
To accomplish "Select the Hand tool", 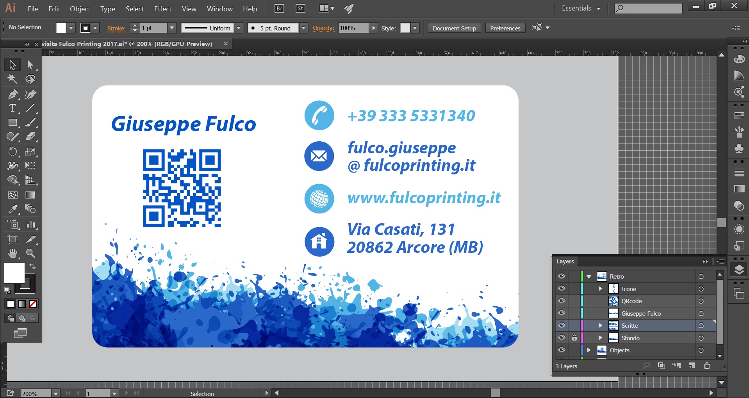I will (12, 254).
